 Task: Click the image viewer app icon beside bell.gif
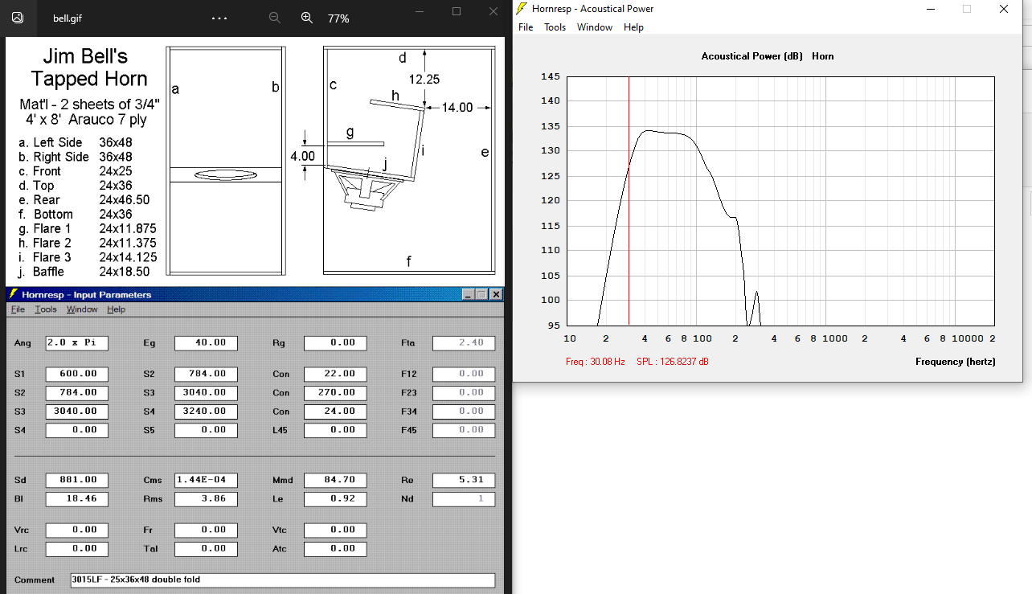[18, 17]
